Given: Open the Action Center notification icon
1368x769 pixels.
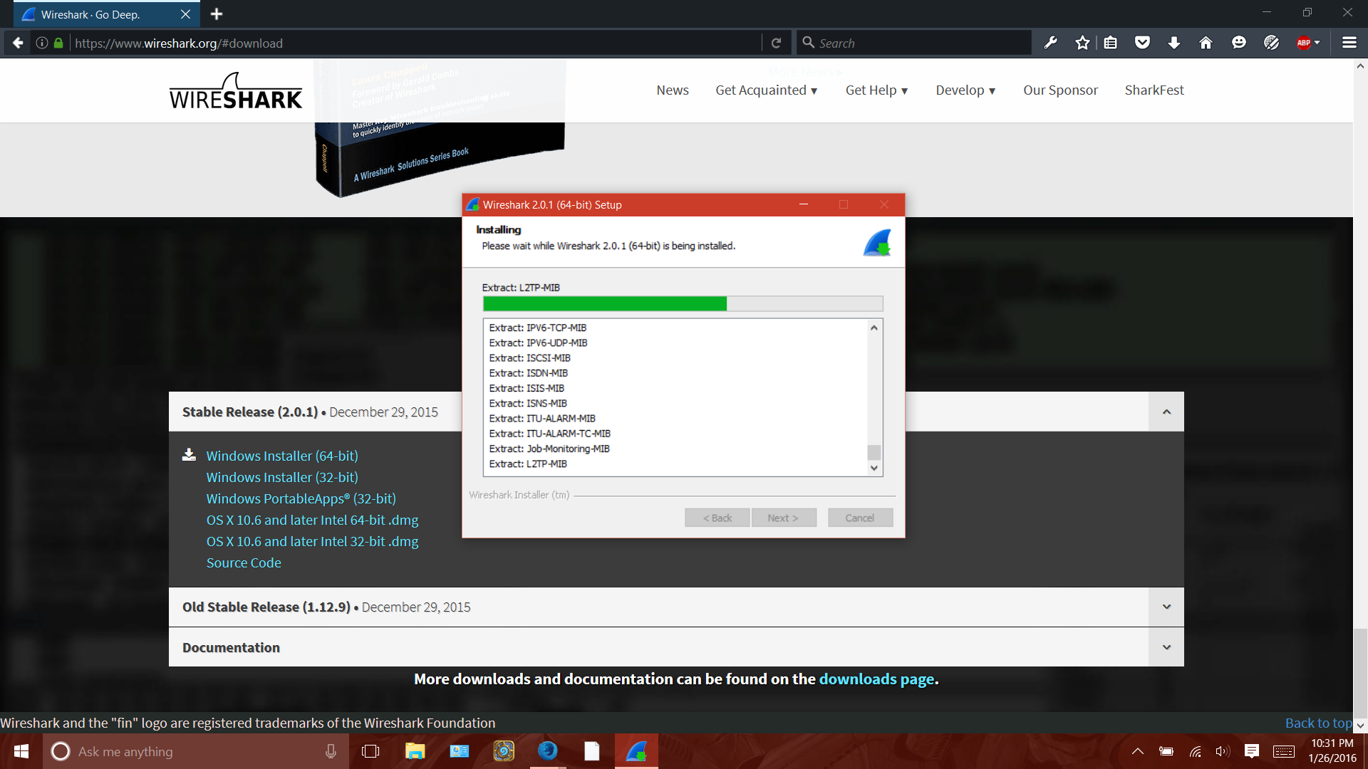Looking at the screenshot, I should coord(1252,751).
